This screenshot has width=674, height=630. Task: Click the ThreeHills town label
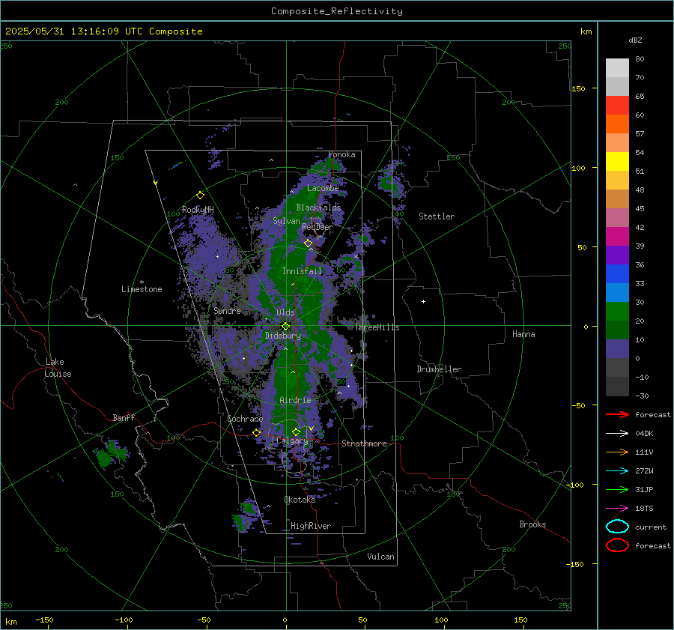377,327
